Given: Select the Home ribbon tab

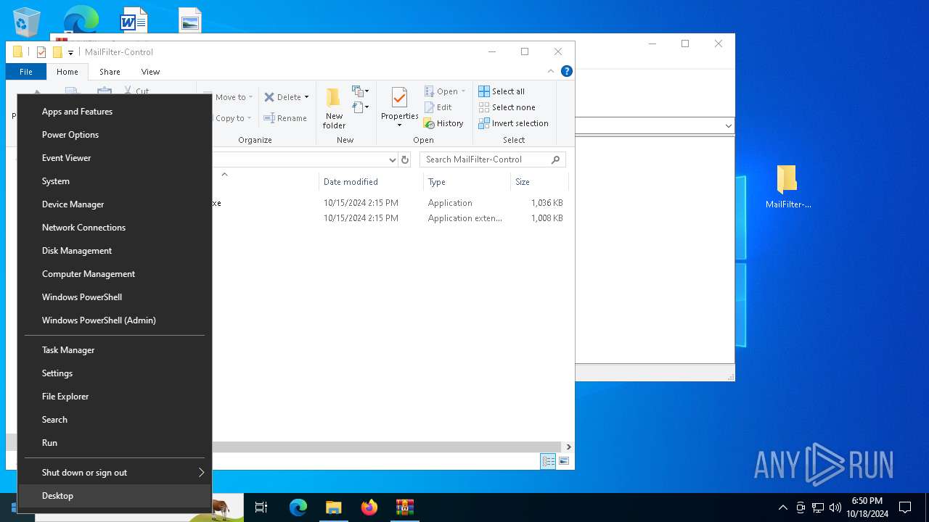Looking at the screenshot, I should click(67, 72).
